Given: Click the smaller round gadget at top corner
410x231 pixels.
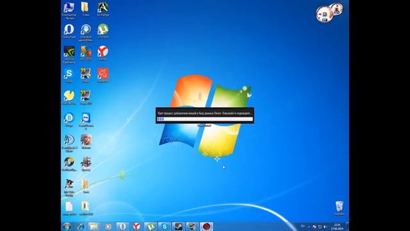Looking at the screenshot, I should [x=337, y=9].
